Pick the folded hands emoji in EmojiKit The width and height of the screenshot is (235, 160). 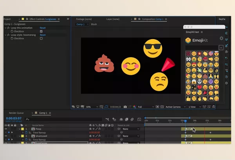211,76
